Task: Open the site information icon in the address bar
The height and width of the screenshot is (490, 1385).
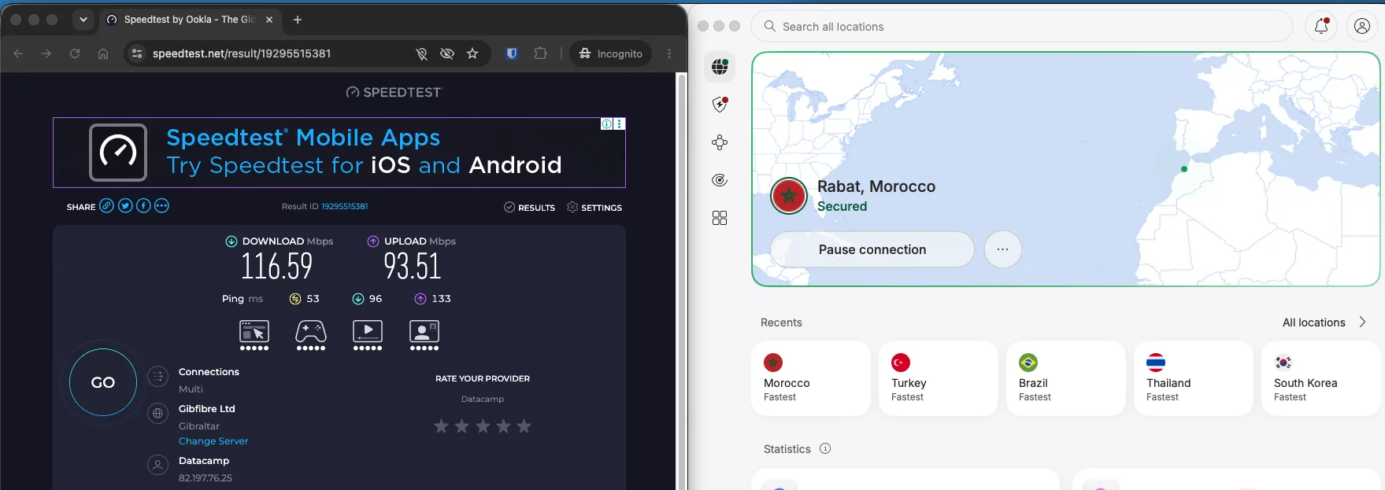Action: tap(137, 53)
